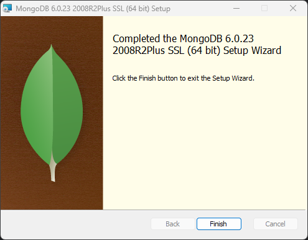Close the MongoDB Setup window
The image size is (308, 240).
coord(293,8)
